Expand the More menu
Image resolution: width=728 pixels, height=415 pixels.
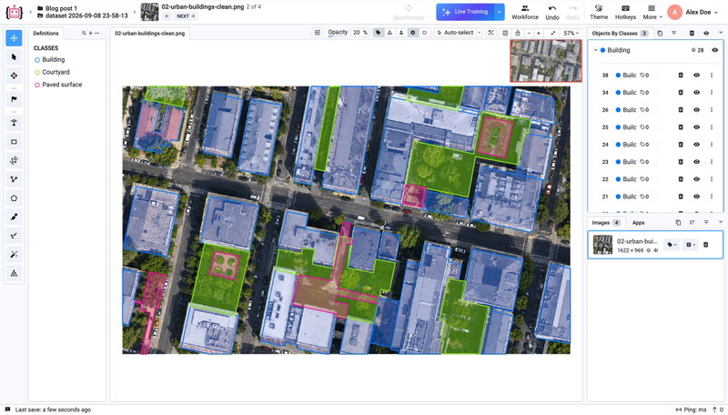652,13
